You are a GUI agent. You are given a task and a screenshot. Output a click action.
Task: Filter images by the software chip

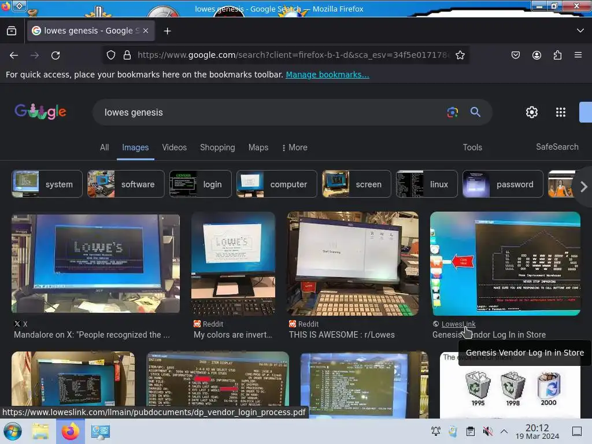point(125,184)
